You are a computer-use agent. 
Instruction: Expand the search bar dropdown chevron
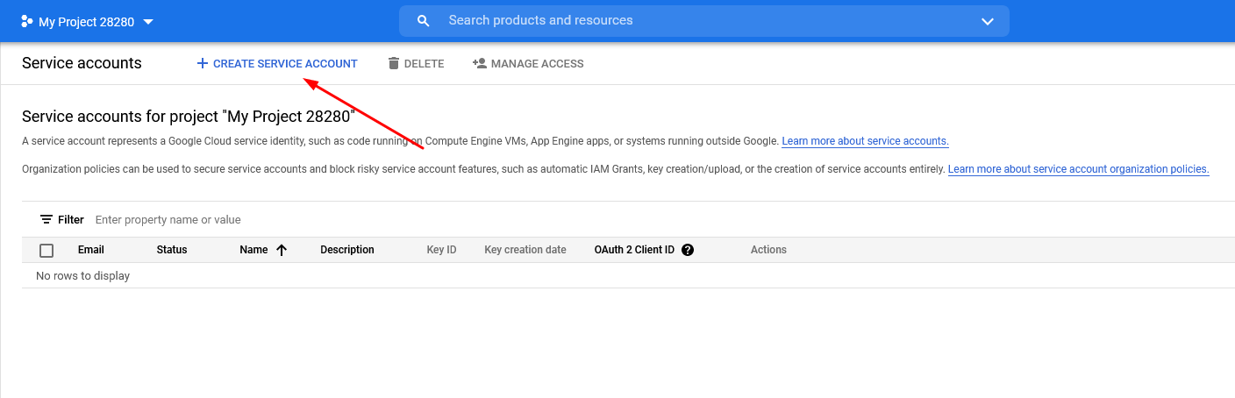(987, 21)
